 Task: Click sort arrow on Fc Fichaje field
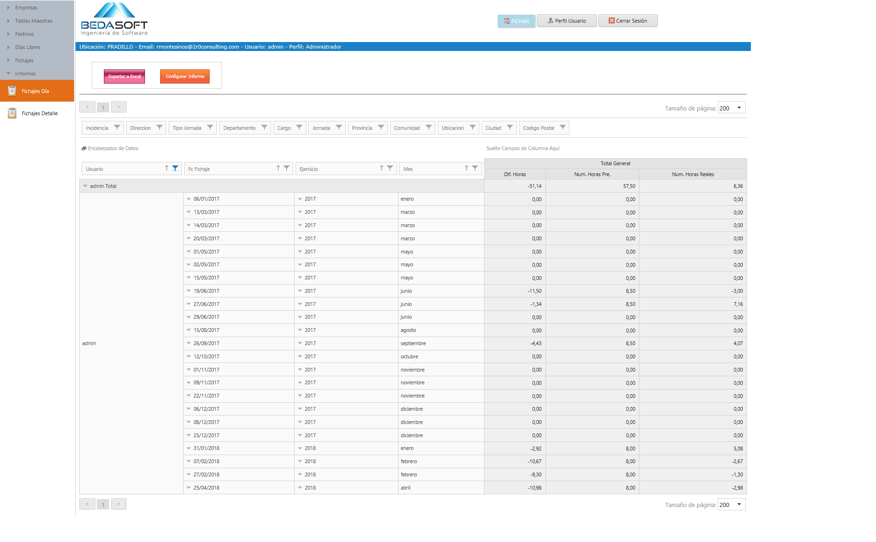point(278,168)
